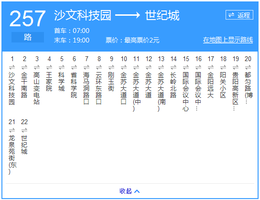Select stop 沙文科技园 in the list
The width and height of the screenshot is (260, 200).
(12, 88)
